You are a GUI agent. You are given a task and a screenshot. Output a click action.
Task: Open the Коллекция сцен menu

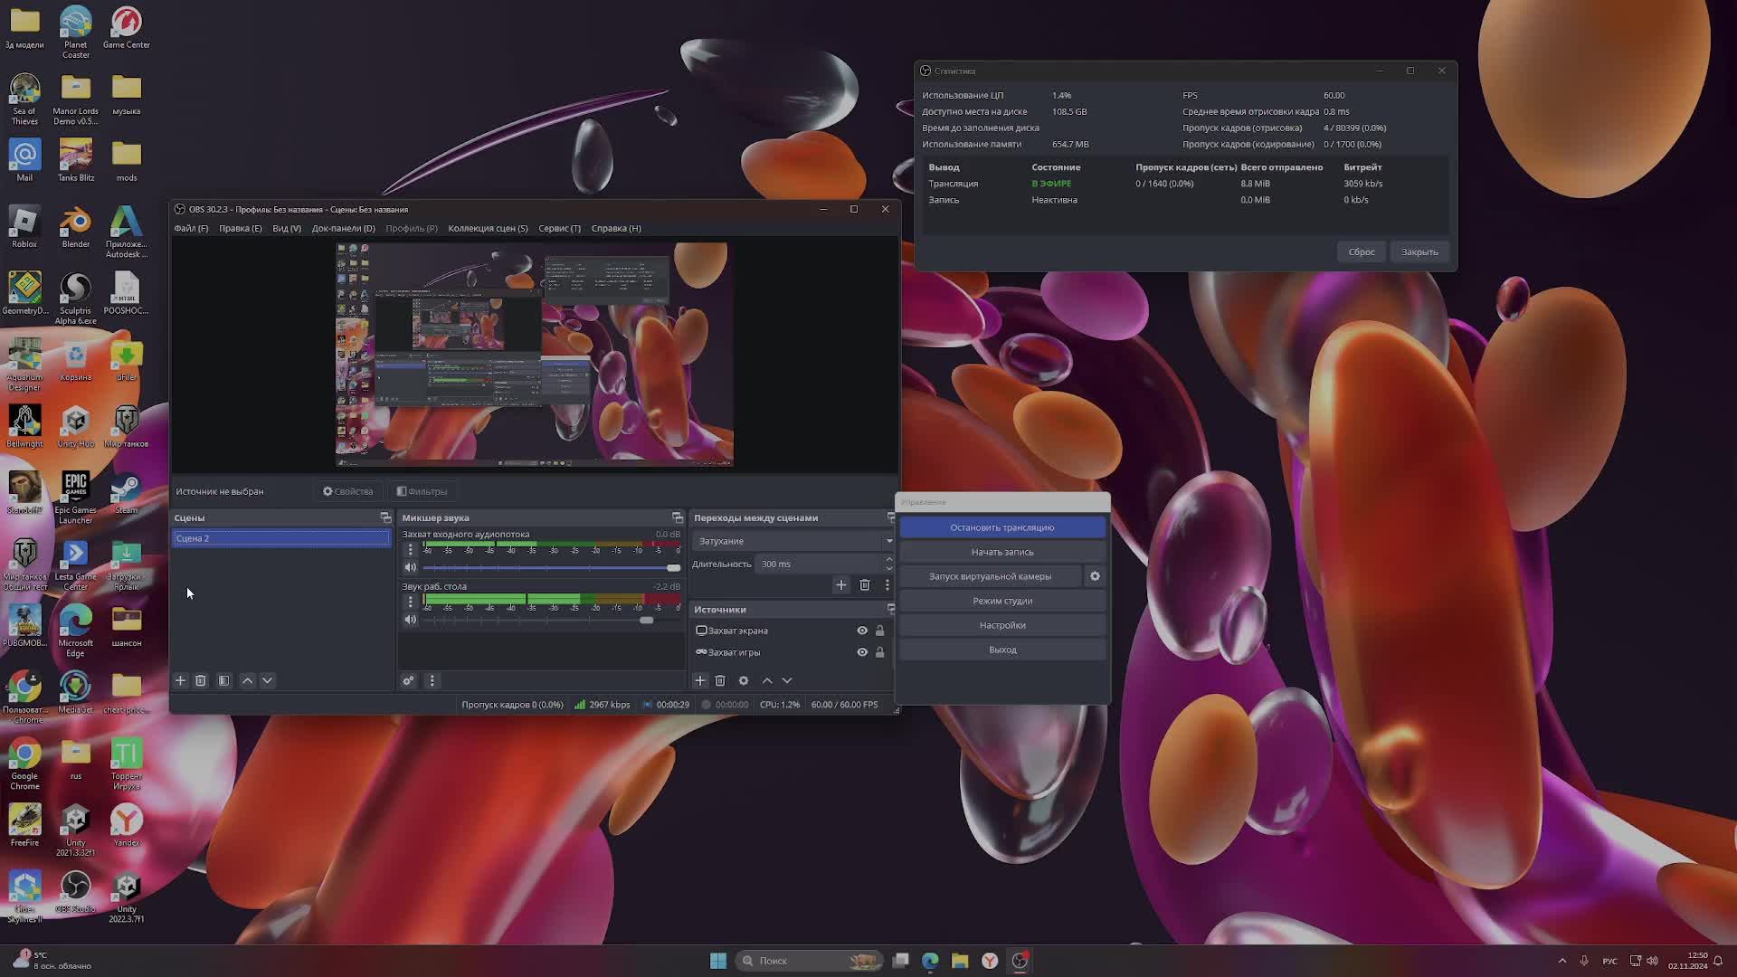click(488, 228)
